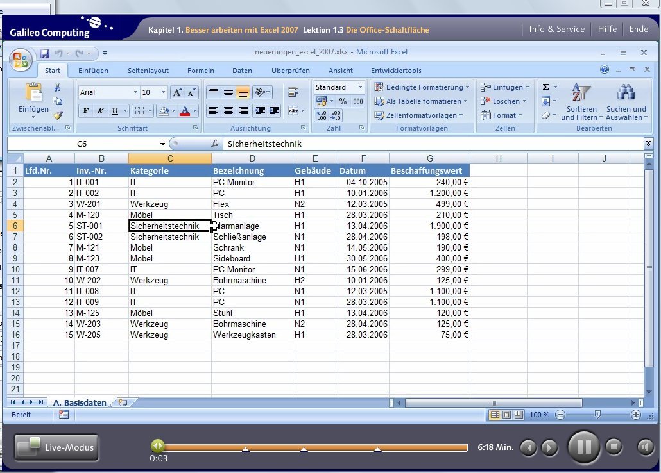Select column G header
Screen dimensions: 661x473
[429, 158]
